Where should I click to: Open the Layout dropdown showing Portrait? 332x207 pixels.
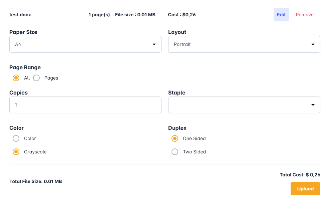[244, 44]
